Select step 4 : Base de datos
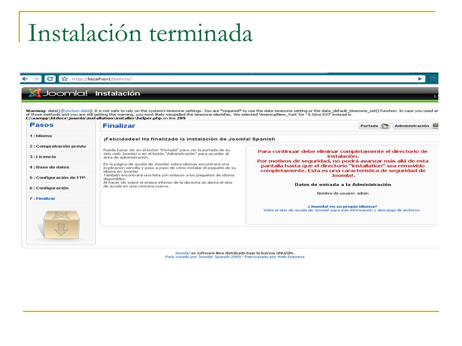The width and height of the screenshot is (462, 346). tap(49, 167)
